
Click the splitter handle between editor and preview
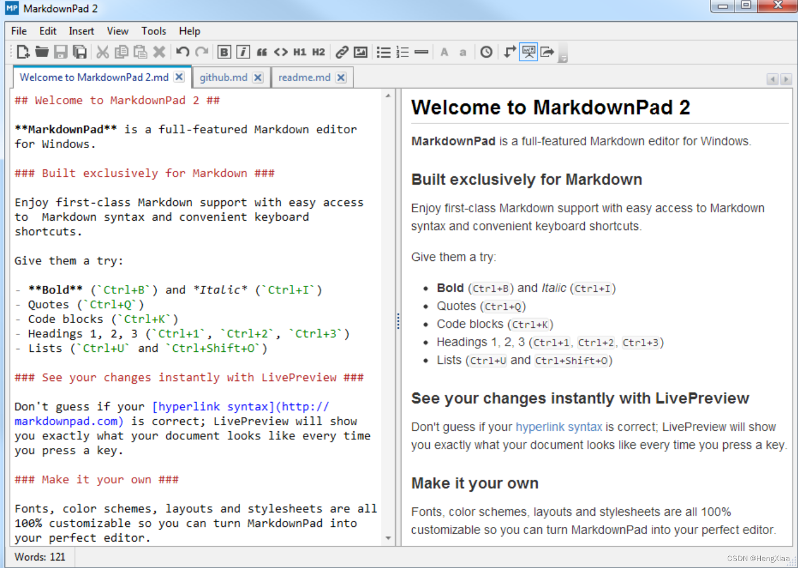pyautogui.click(x=398, y=321)
